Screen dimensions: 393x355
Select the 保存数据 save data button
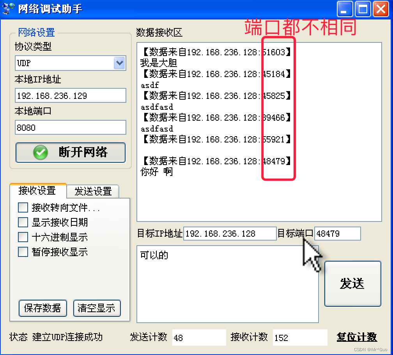(x=42, y=308)
